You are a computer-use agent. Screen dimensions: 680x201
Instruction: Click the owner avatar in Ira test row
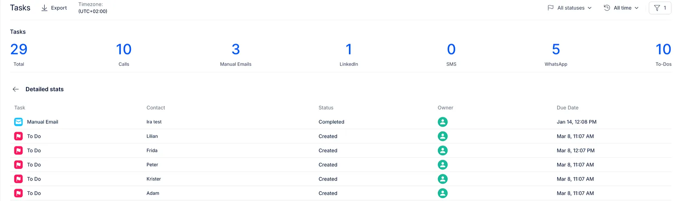[x=442, y=122]
